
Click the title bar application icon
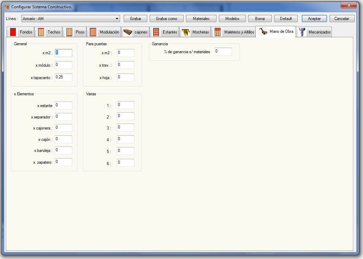7,7
